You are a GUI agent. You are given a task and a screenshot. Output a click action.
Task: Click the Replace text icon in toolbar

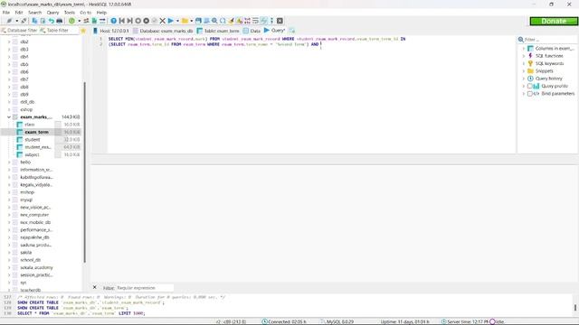(223, 21)
